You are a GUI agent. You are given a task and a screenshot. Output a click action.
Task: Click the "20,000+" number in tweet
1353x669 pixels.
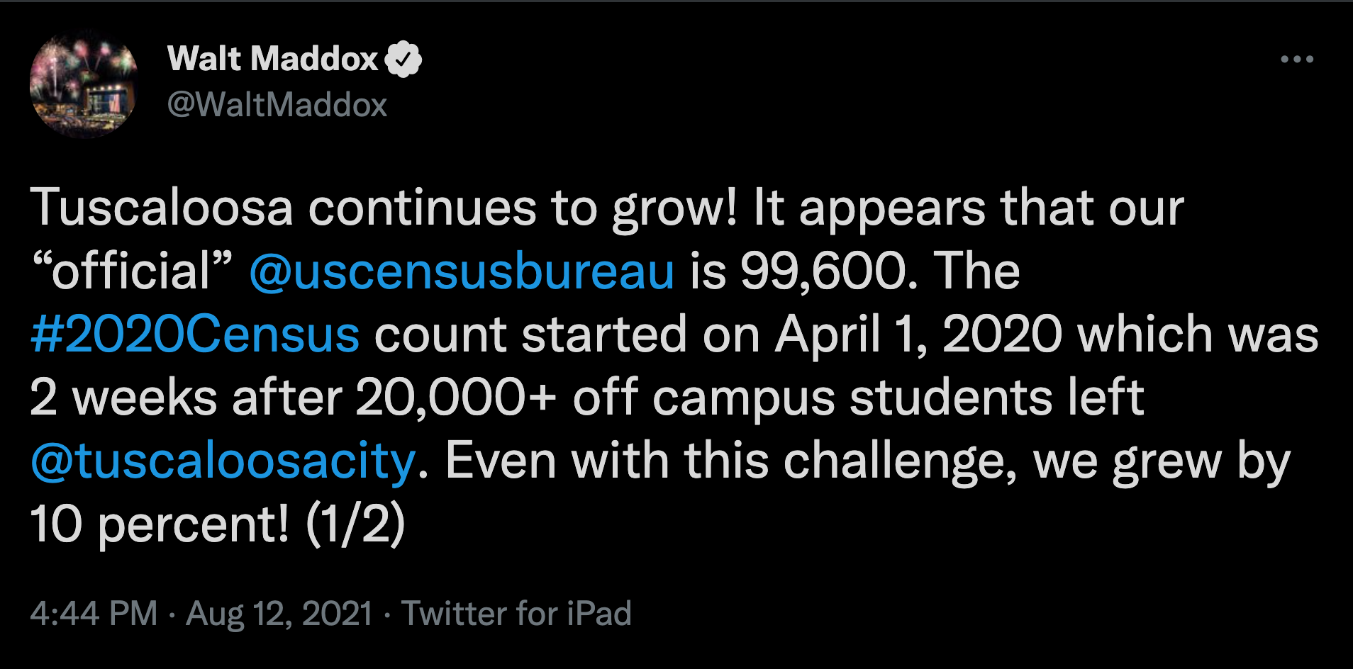coord(455,398)
